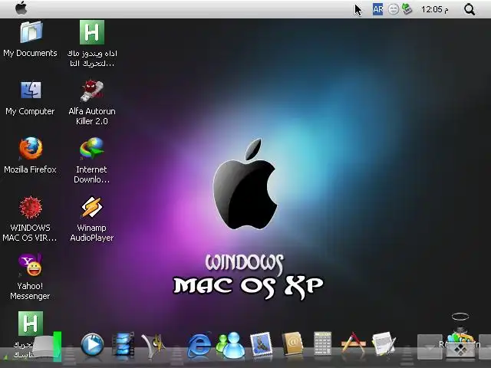Click the 12:05 clock
This screenshot has height=368, width=491.
tap(435, 10)
